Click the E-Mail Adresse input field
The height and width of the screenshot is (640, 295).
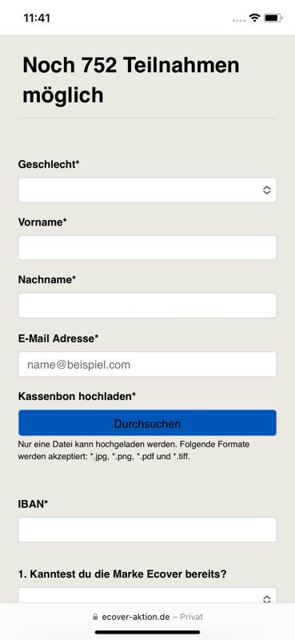[x=147, y=364]
